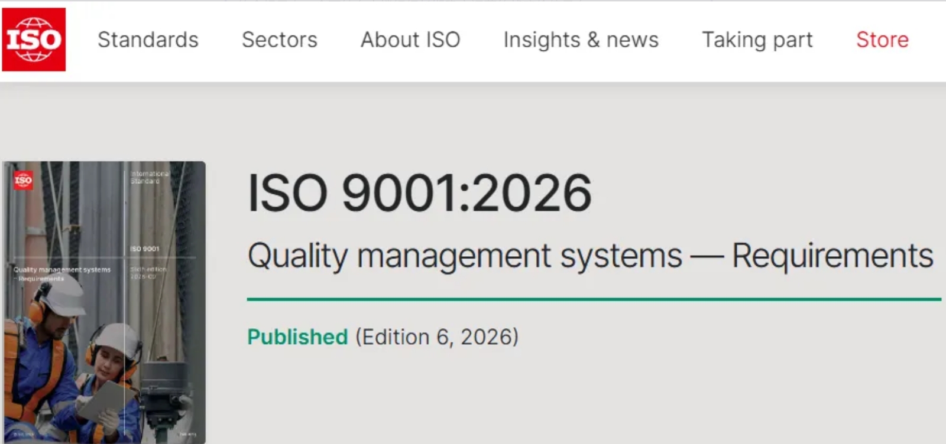The image size is (946, 444).
Task: Click the Quality management systems — Requirements subtitle
Action: point(590,256)
